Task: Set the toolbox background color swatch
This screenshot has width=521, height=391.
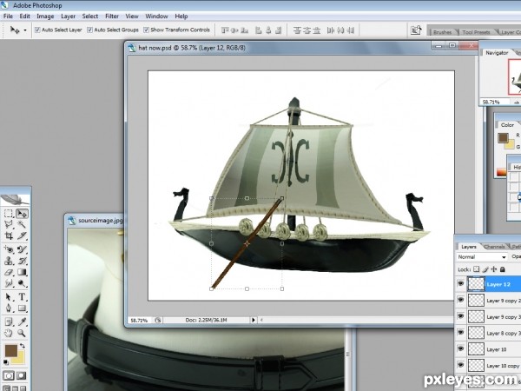Action: pos(20,360)
